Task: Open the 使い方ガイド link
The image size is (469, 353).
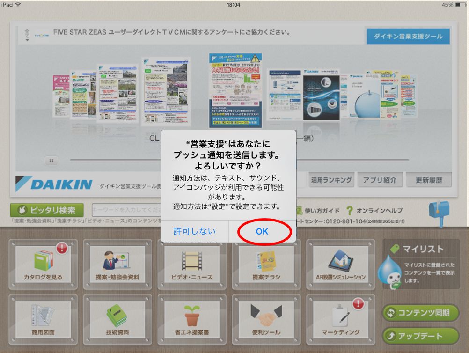Action: pyautogui.click(x=318, y=211)
